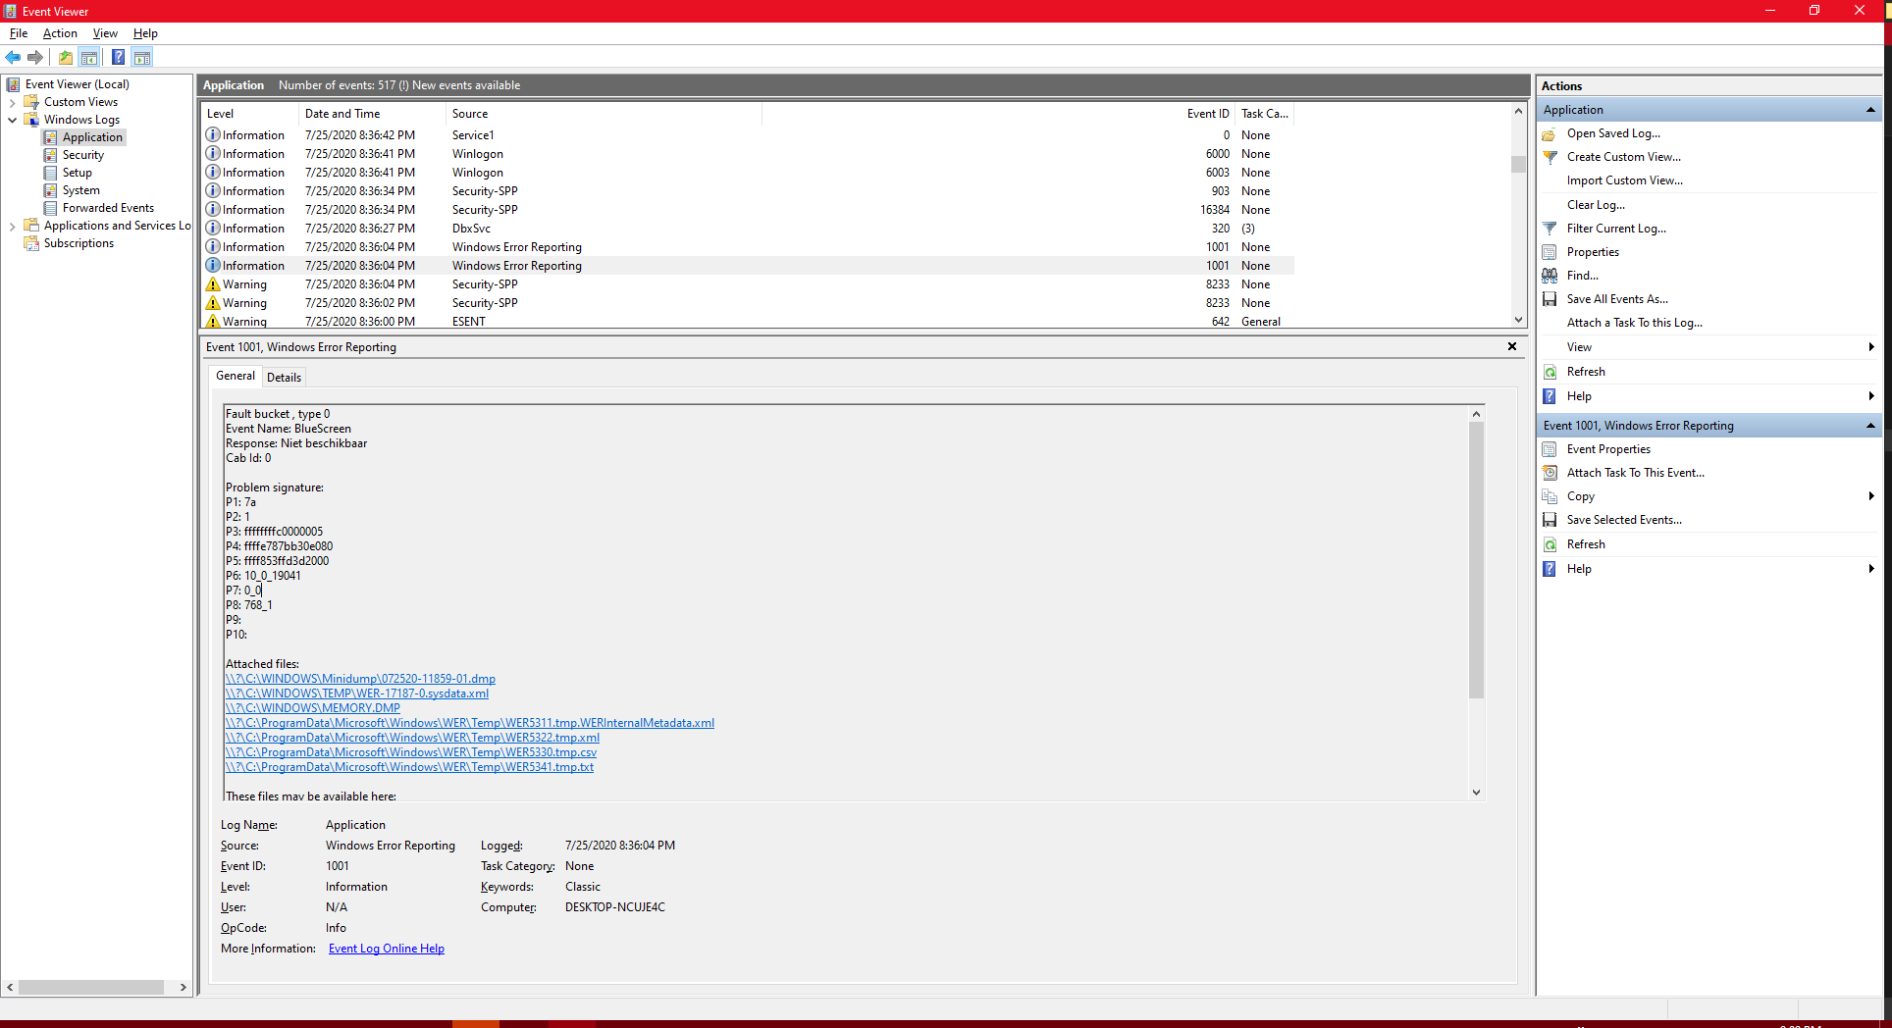Expand the Custom Views tree node

point(12,102)
